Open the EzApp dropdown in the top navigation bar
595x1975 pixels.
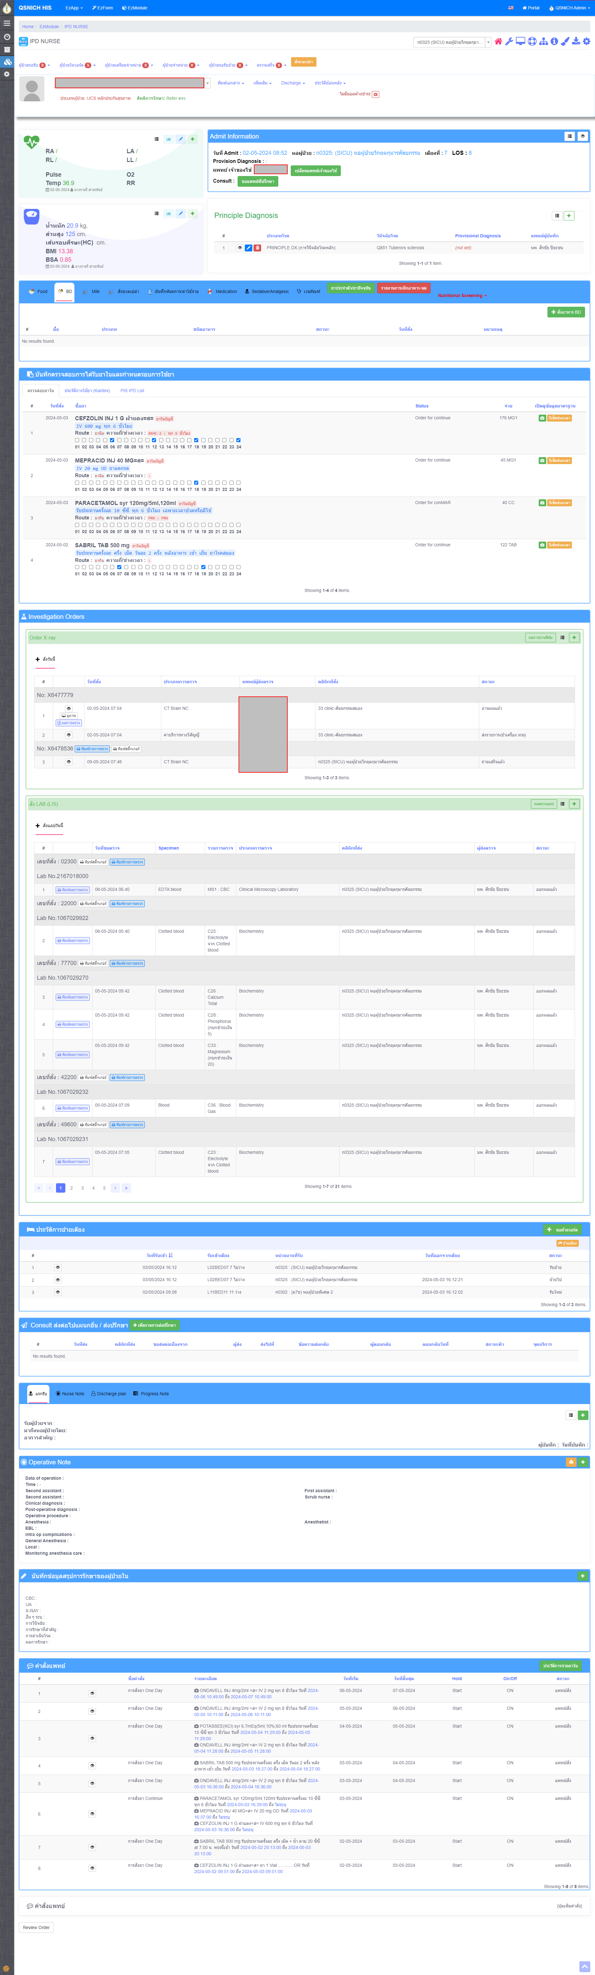pos(73,8)
